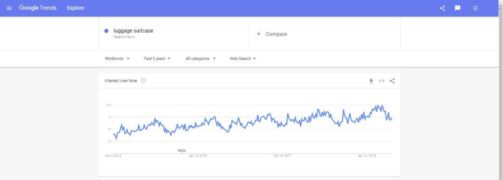
Task: Open the Google apps grid
Action: [476, 8]
